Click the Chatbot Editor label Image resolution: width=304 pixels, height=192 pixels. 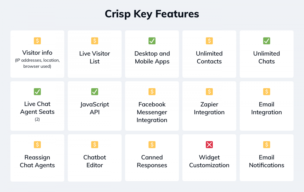(94, 161)
